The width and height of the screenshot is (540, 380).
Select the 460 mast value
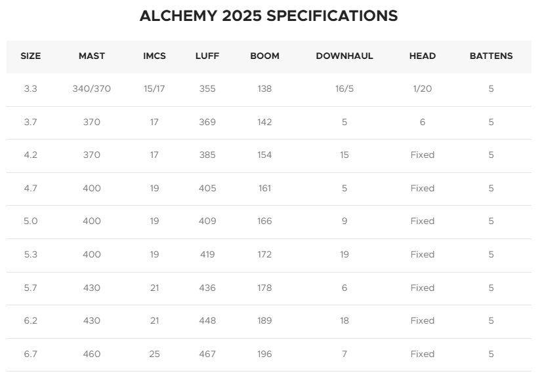click(x=92, y=354)
